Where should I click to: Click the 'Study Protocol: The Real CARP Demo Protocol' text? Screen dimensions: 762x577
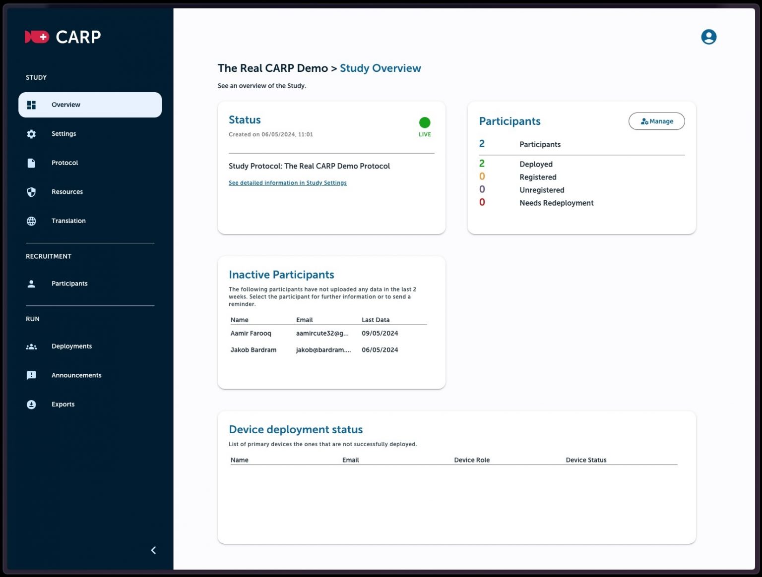coord(309,166)
